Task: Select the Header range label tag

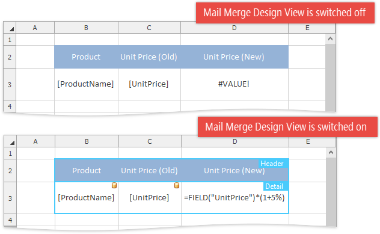Action: [272, 164]
